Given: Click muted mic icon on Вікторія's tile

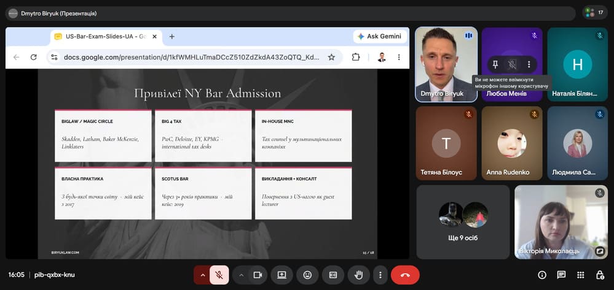Looking at the screenshot, I should coord(599,193).
